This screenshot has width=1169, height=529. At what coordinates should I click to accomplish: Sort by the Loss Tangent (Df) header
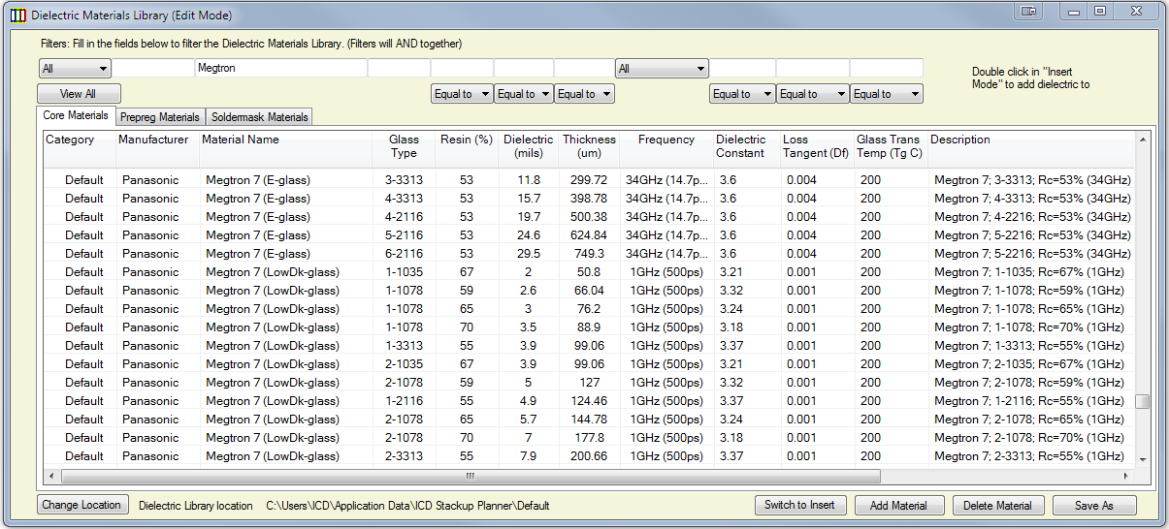click(816, 148)
